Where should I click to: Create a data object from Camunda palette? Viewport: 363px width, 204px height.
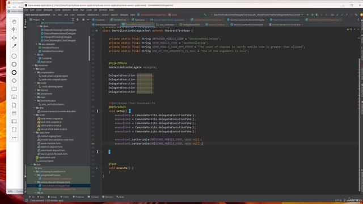pos(14,105)
